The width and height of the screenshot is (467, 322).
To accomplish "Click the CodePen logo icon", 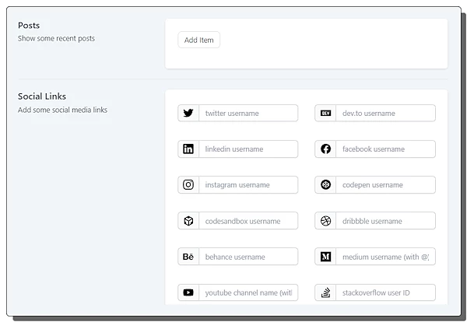I will tap(325, 185).
